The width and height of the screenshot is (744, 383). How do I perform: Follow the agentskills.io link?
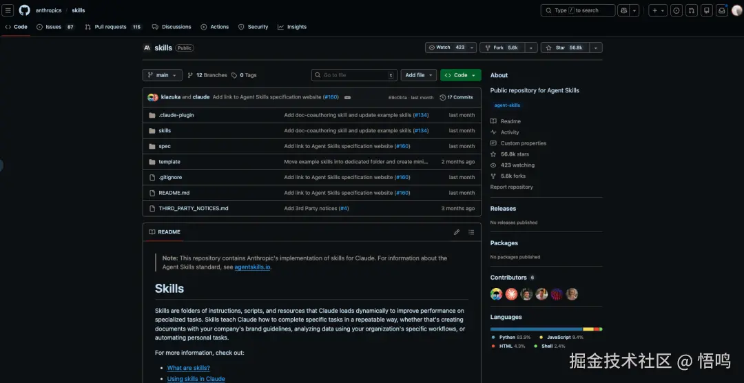coord(252,267)
